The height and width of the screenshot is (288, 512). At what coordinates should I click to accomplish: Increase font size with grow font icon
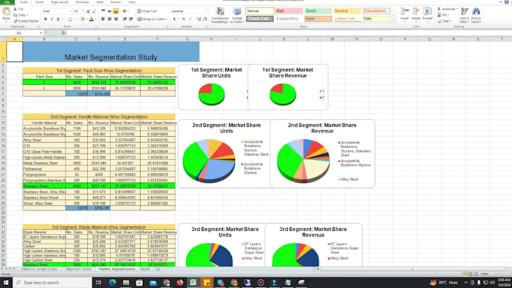pyautogui.click(x=88, y=11)
